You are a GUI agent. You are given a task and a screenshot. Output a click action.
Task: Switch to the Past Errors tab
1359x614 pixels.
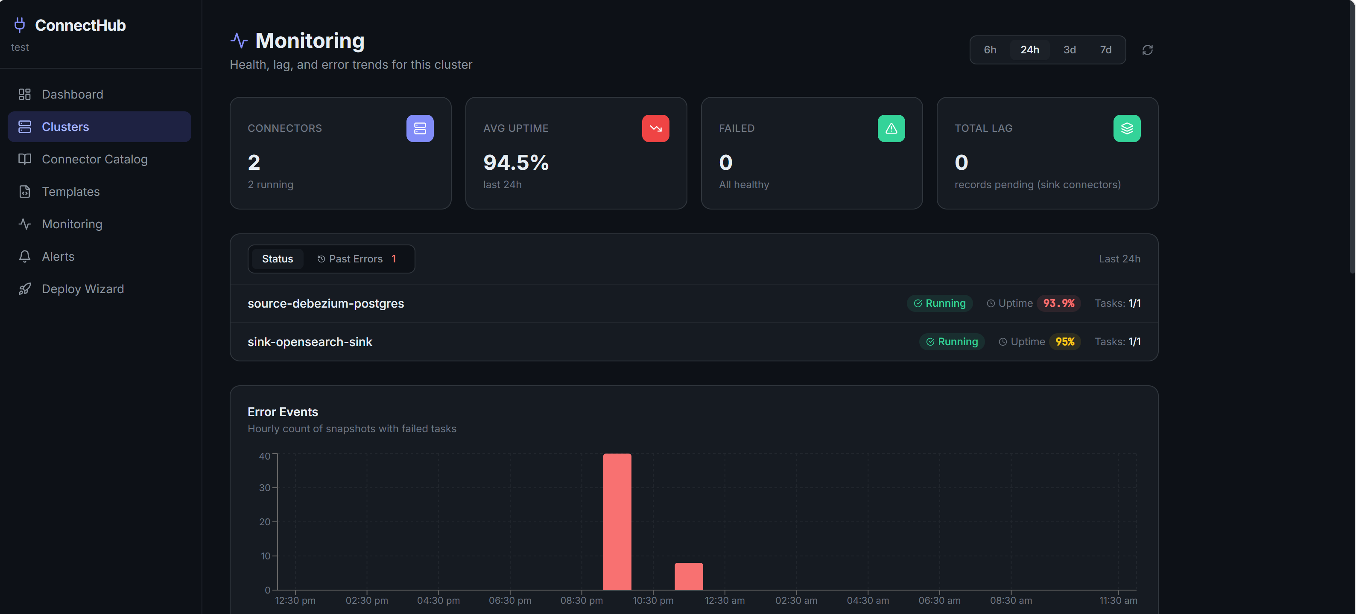(357, 259)
